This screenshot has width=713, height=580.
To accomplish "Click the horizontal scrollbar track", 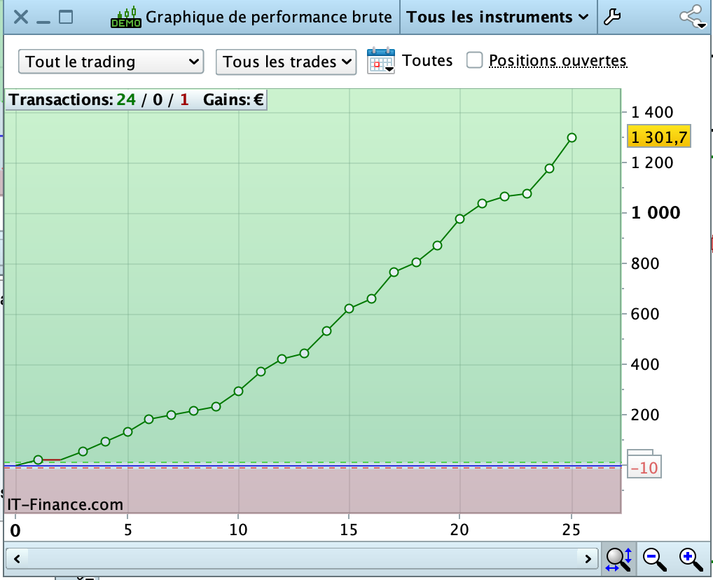I will 303,558.
